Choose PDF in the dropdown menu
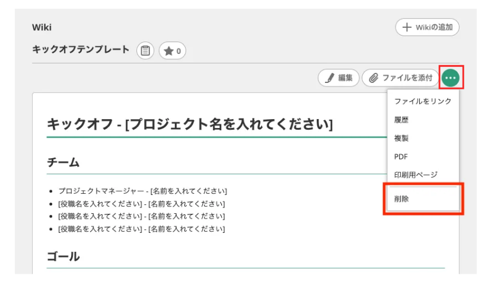Screen dimensions: 491x282 pyautogui.click(x=423, y=156)
